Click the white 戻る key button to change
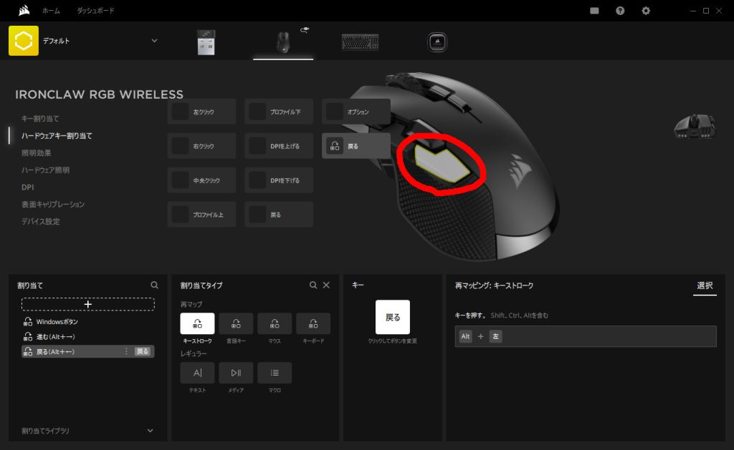734x450 pixels. point(393,318)
